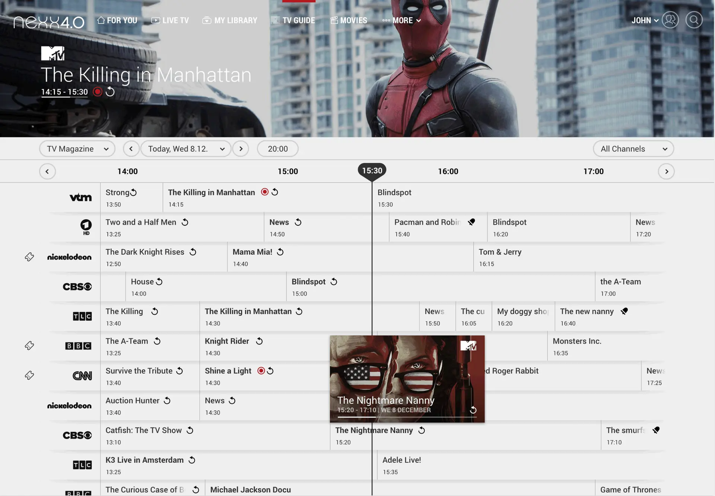The height and width of the screenshot is (496, 715).
Task: Click the hero title The Killing in Manhattan
Action: tap(146, 75)
